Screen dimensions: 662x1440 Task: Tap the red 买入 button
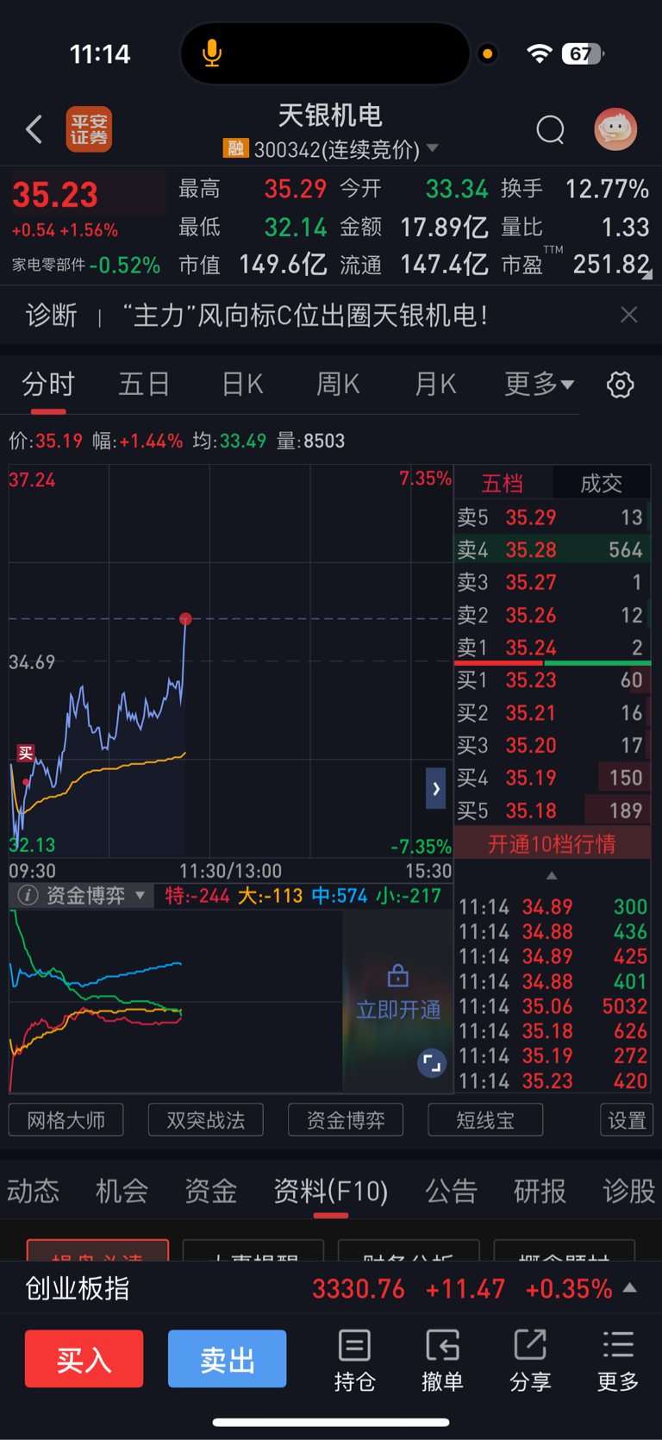84,1359
